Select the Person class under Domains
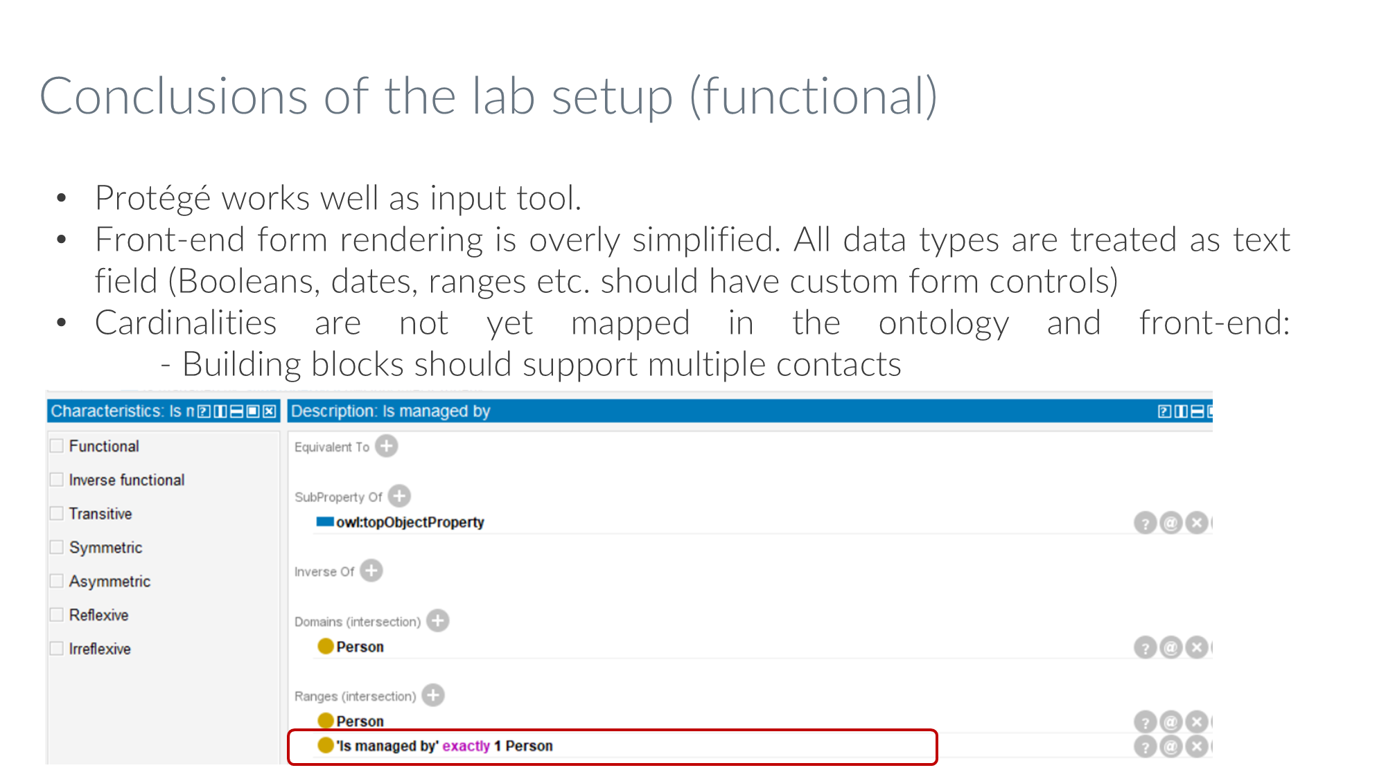 360,647
